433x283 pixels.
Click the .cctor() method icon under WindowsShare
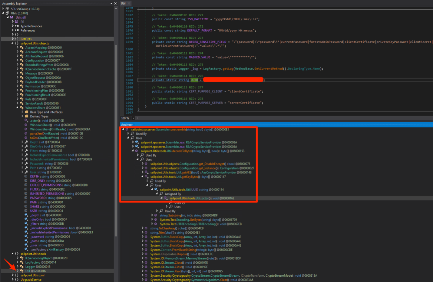(x=26, y=120)
